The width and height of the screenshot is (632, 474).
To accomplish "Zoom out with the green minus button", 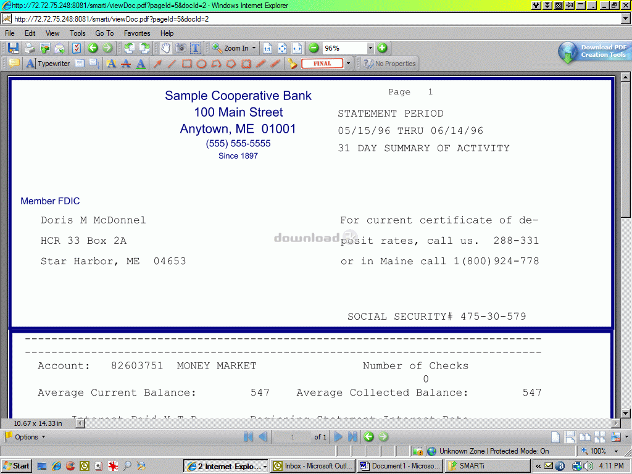I will (314, 48).
